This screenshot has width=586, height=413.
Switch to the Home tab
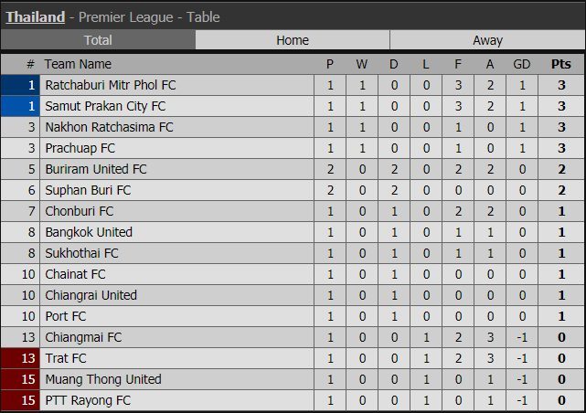pyautogui.click(x=293, y=40)
